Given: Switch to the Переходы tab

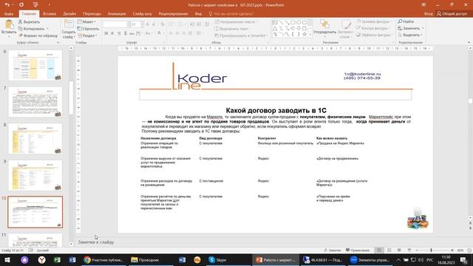Looking at the screenshot, I should tap(92, 14).
